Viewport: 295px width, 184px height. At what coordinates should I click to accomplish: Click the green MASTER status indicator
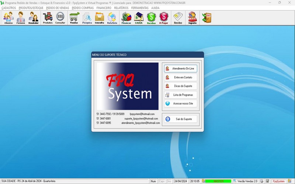tap(218, 181)
